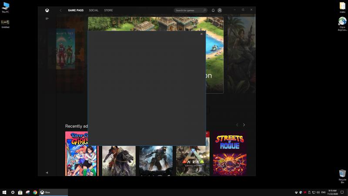Open the Windows Start menu
Screen dimensions: 348x196
pos(4,192)
